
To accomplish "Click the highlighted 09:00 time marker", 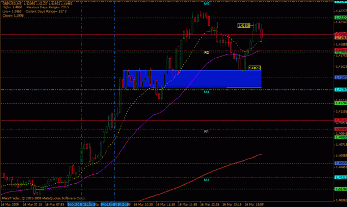I will 82,204.
